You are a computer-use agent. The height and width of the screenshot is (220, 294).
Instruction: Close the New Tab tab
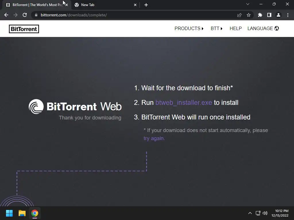pyautogui.click(x=135, y=5)
